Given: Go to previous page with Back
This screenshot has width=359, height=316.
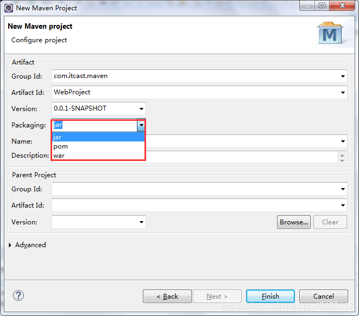Looking at the screenshot, I should [167, 296].
